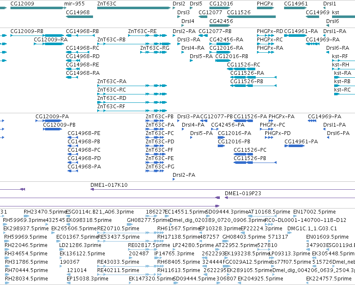Click BAC clone DME1-017K10 label

pos(109,185)
